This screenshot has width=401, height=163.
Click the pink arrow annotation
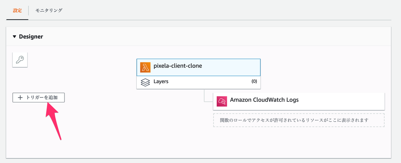[x=53, y=120]
